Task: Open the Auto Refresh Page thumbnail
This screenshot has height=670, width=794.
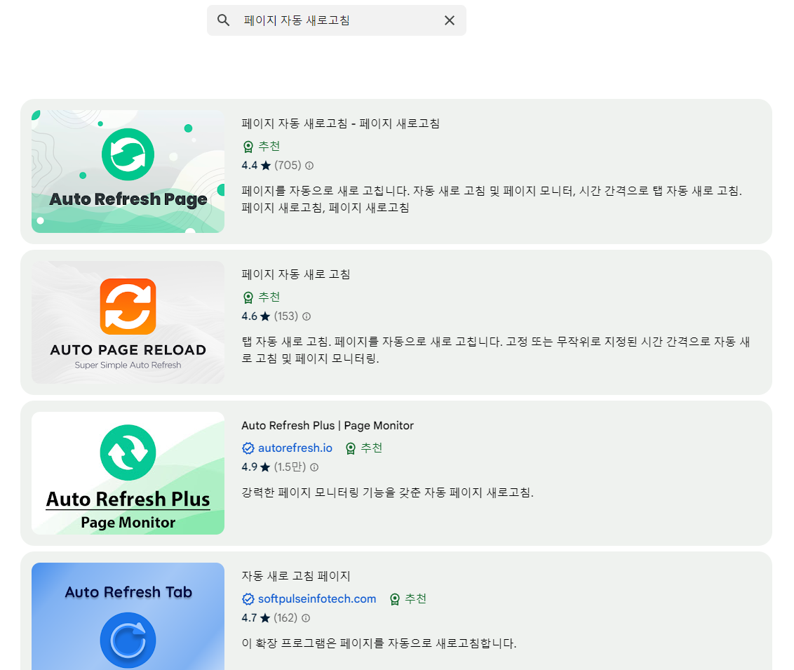Action: pos(128,171)
